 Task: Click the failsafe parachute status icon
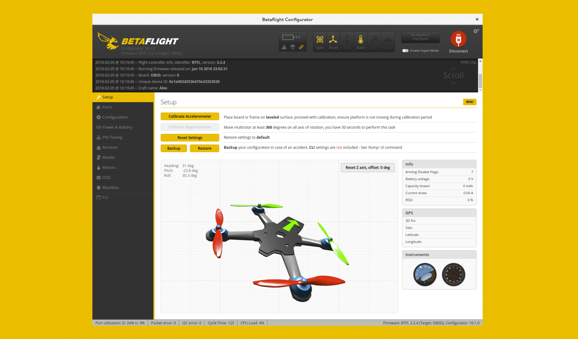pos(293,47)
